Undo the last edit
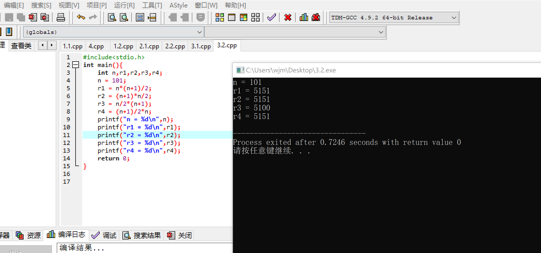 (81, 18)
